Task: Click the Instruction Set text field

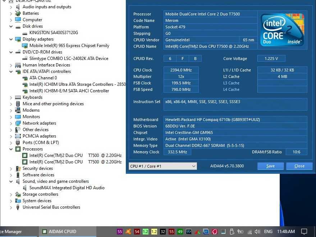Action: coord(235,104)
